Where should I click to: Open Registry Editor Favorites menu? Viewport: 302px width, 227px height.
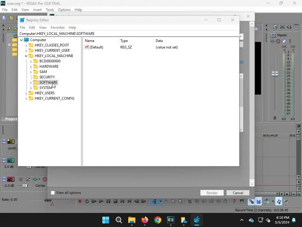[x=58, y=27]
